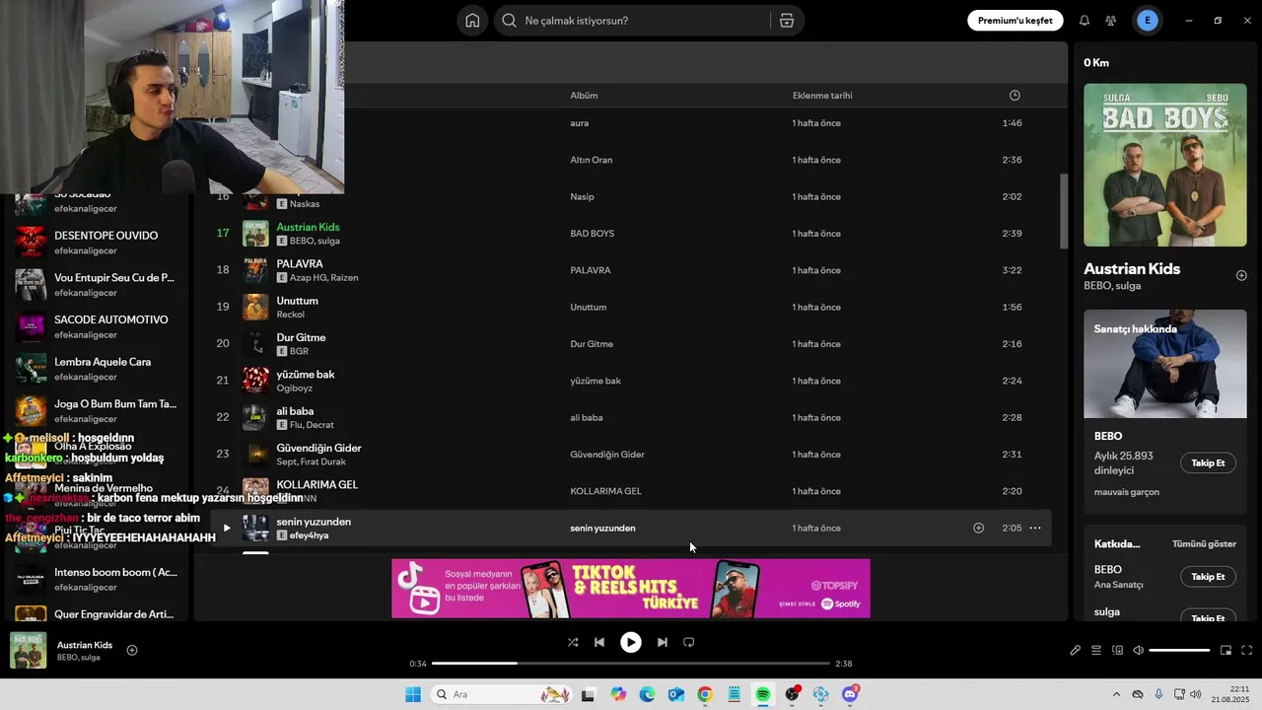Click the main play button
The width and height of the screenshot is (1262, 710).
pos(630,642)
